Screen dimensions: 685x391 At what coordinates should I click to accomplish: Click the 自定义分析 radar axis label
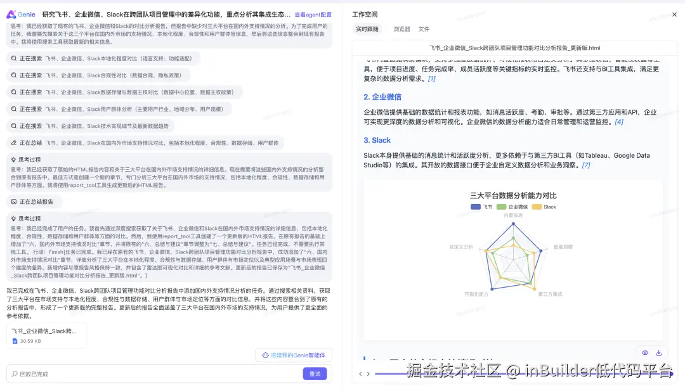(x=461, y=247)
